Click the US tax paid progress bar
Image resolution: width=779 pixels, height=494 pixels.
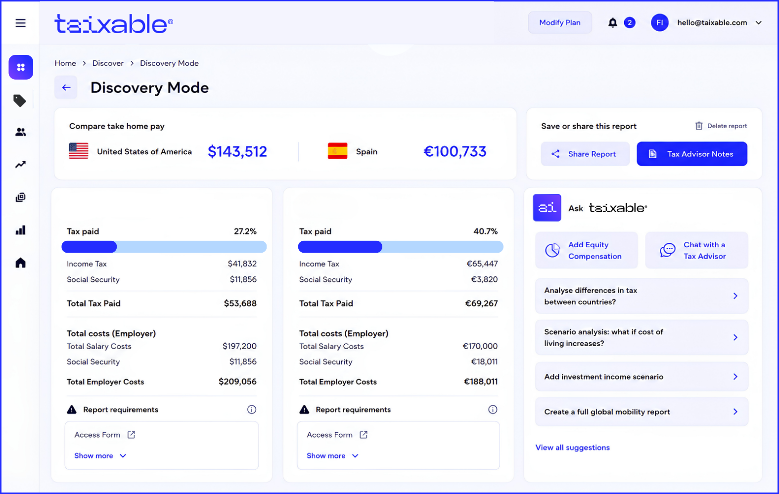point(164,247)
